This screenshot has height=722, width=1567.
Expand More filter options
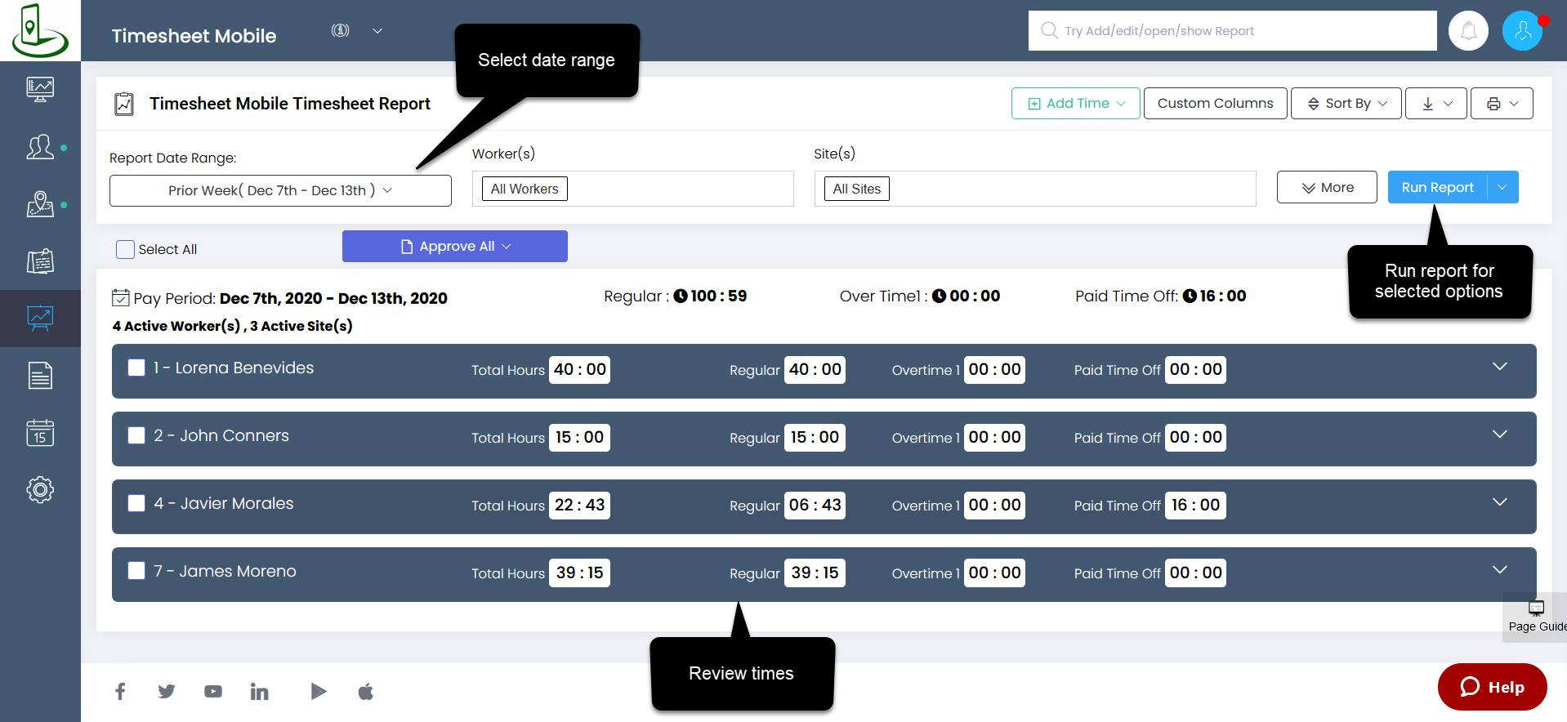[1327, 187]
